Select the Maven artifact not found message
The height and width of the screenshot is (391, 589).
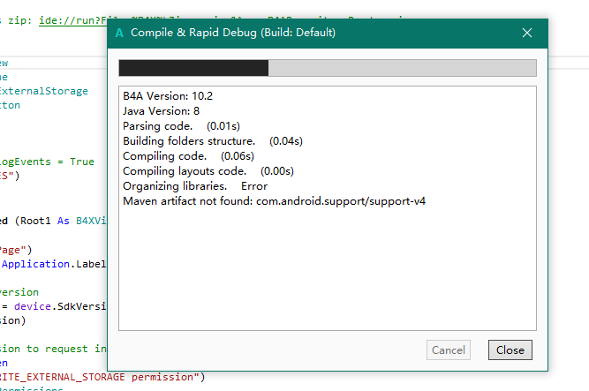(275, 201)
